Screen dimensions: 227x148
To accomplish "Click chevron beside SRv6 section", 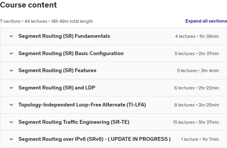I will [11, 139].
